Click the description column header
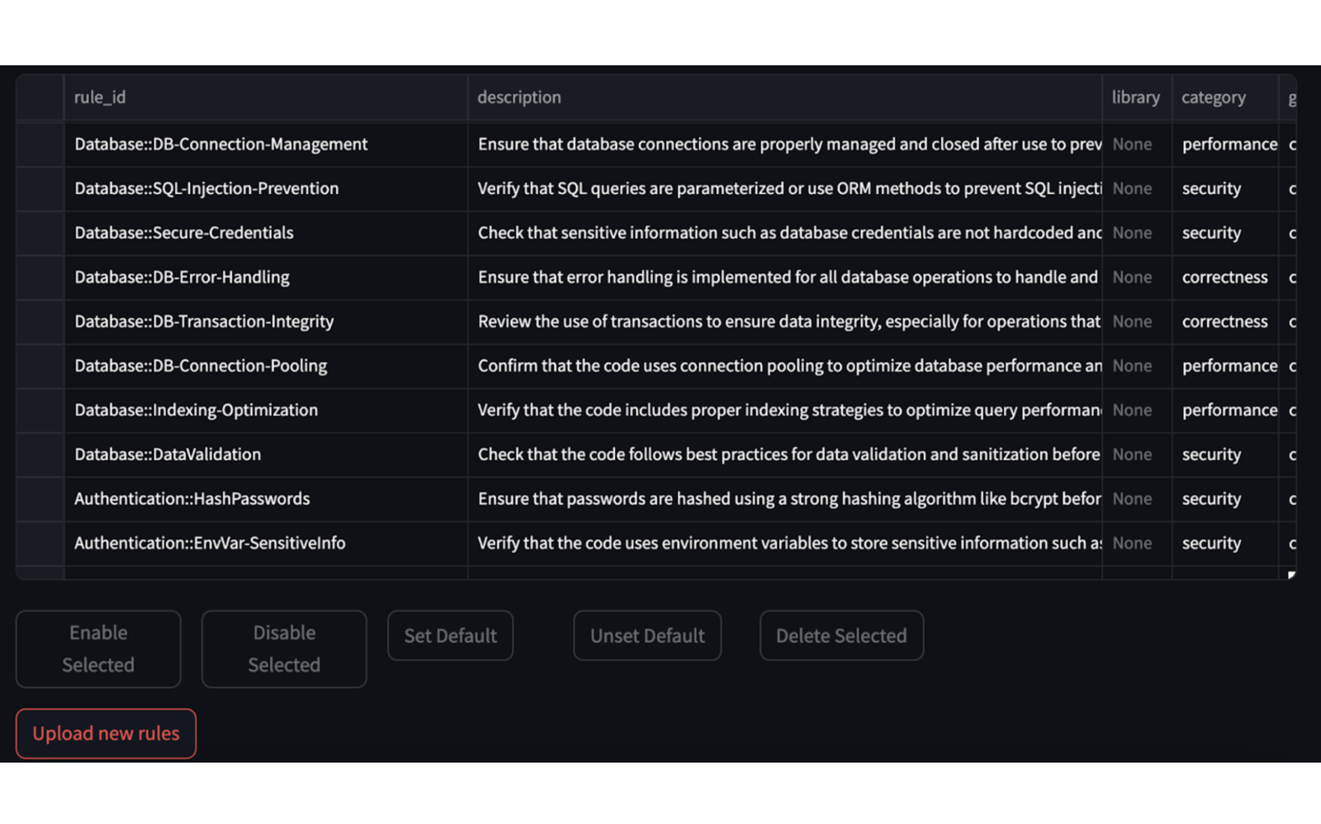The width and height of the screenshot is (1321, 824). (x=518, y=97)
